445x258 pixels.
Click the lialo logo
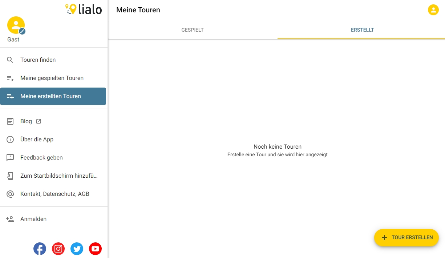[x=84, y=9]
